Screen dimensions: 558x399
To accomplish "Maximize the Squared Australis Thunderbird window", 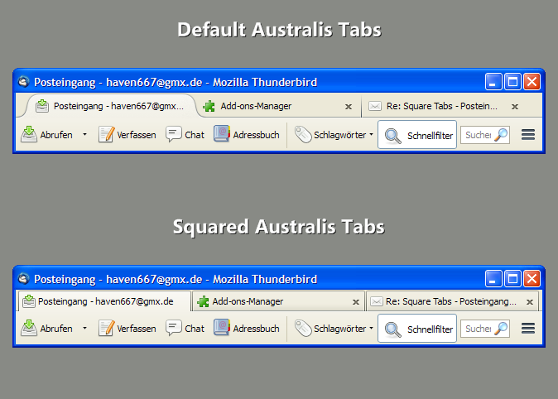I will (512, 279).
